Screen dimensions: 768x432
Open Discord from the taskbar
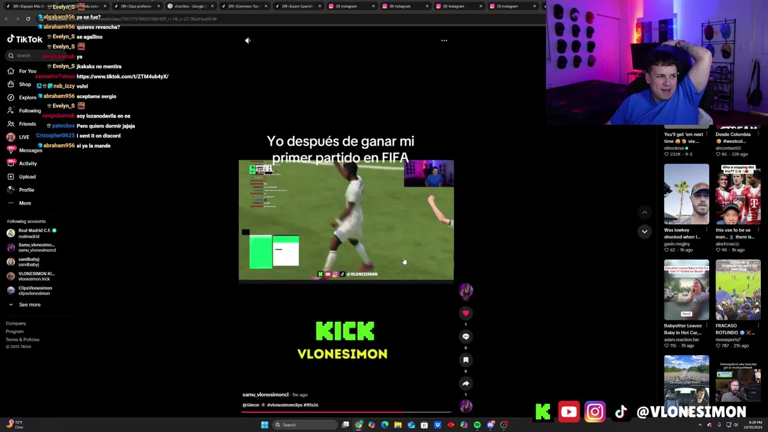(491, 425)
